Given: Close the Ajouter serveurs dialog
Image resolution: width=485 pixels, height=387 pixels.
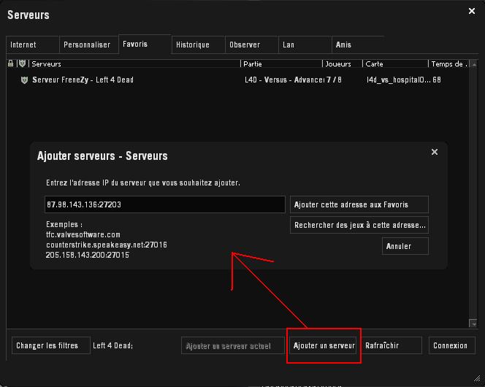Looking at the screenshot, I should pyautogui.click(x=435, y=152).
